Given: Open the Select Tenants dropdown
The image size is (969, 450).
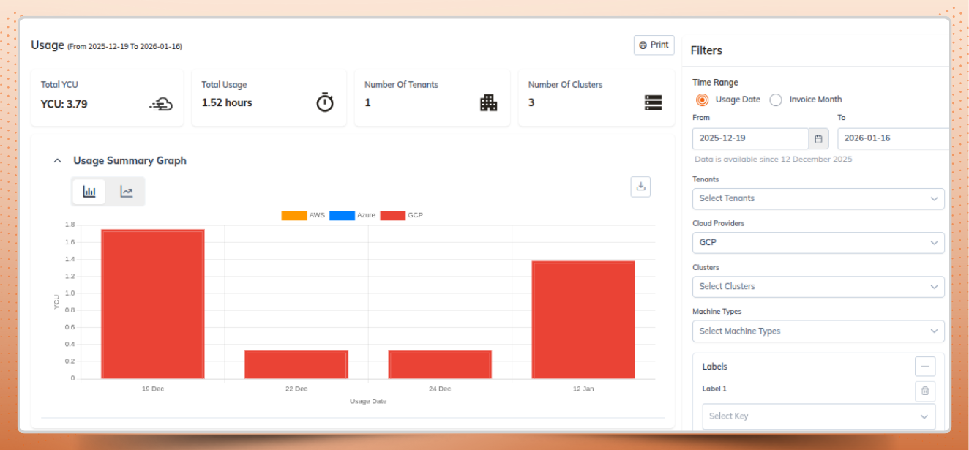Looking at the screenshot, I should 818,198.
